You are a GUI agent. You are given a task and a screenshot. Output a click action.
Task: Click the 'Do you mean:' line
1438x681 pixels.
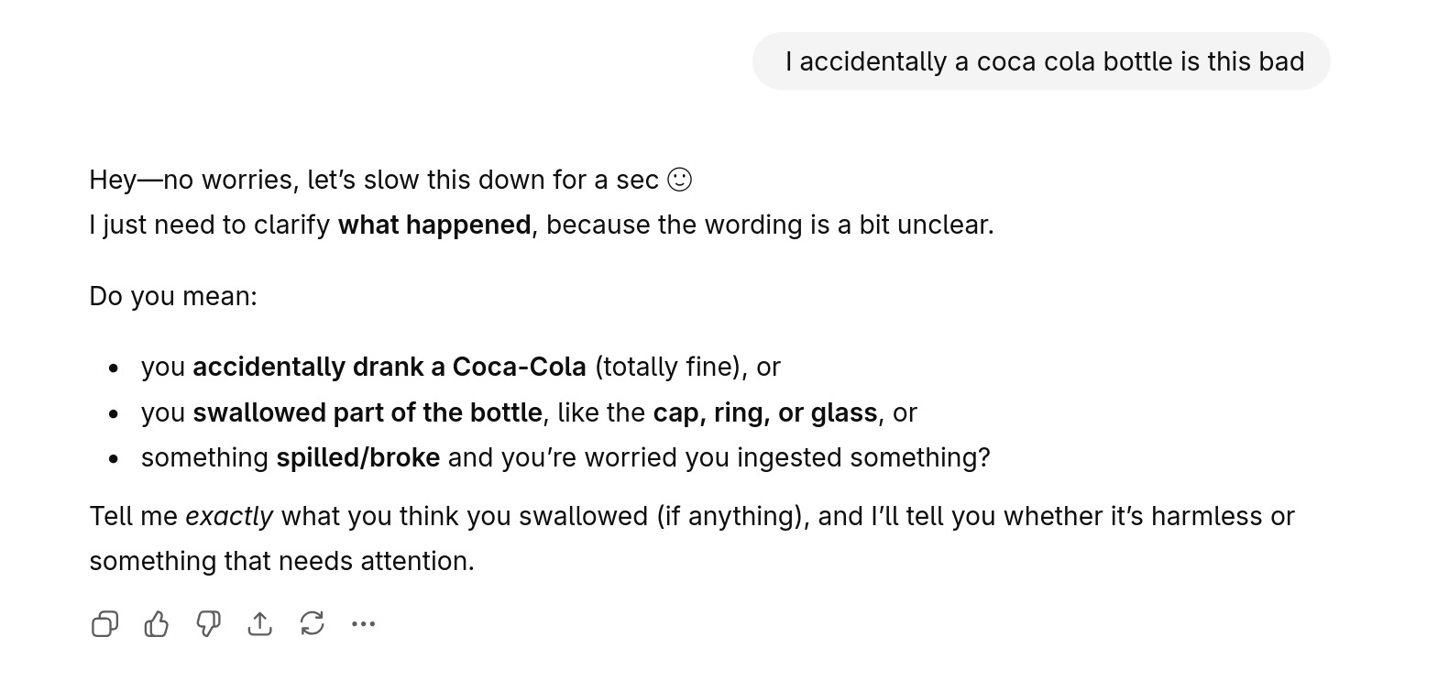click(x=173, y=296)
